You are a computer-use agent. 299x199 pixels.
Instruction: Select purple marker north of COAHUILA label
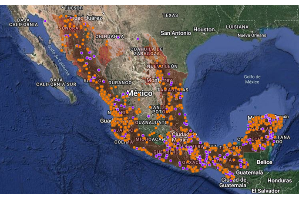coord(138,39)
